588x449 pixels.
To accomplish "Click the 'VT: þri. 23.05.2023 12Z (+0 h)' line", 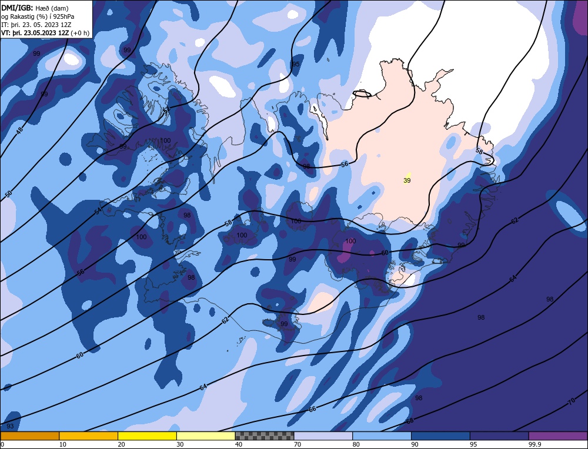I will click(x=45, y=33).
